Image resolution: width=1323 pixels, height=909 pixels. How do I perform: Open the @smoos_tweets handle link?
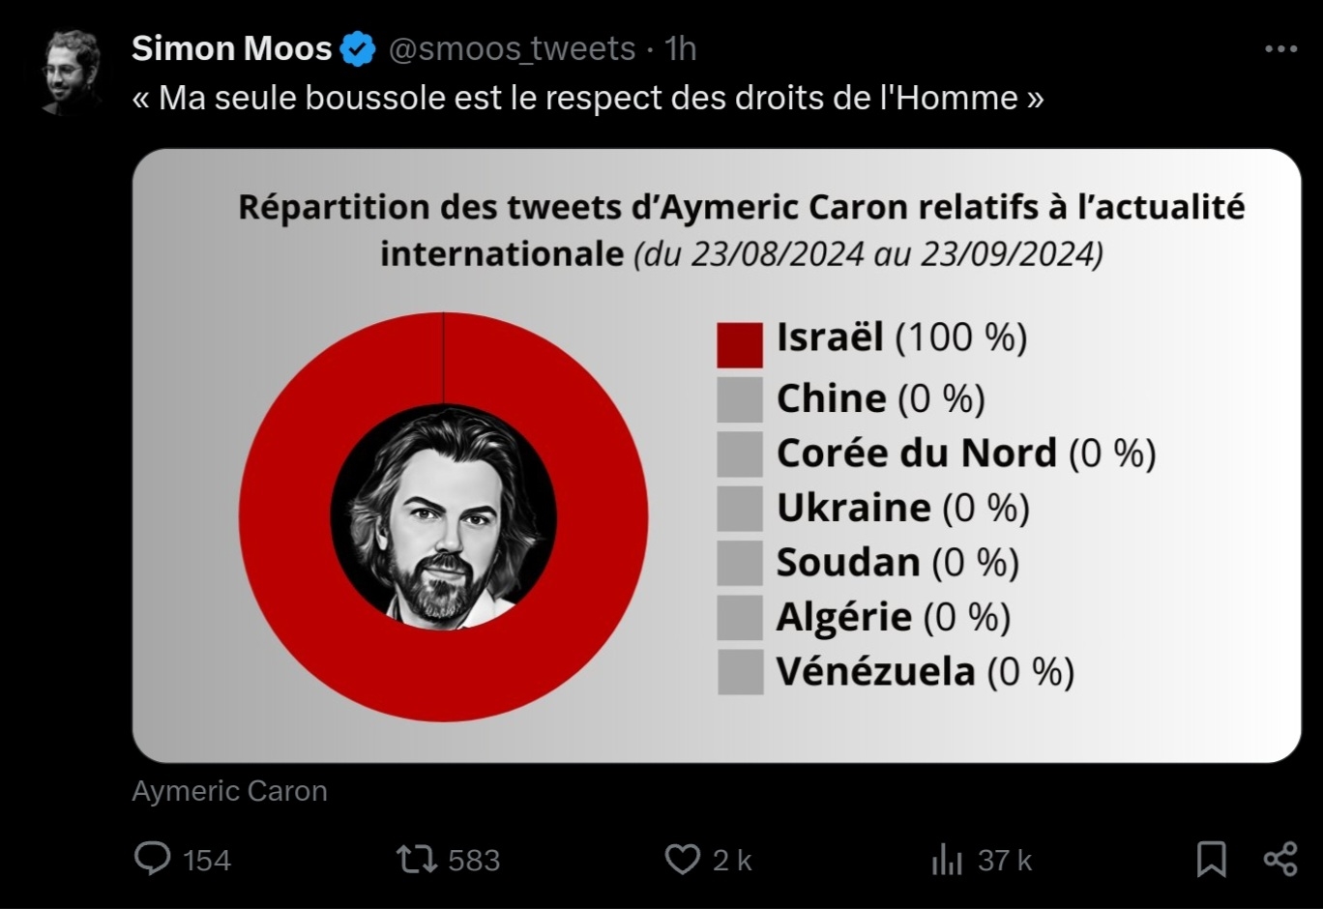(x=512, y=48)
